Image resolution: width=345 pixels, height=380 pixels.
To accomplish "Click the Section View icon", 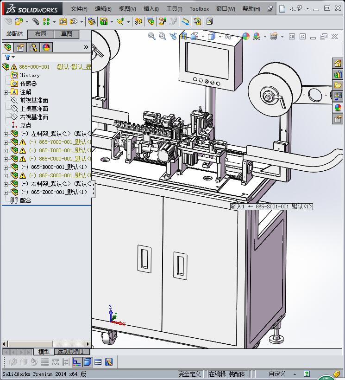I will point(184,36).
